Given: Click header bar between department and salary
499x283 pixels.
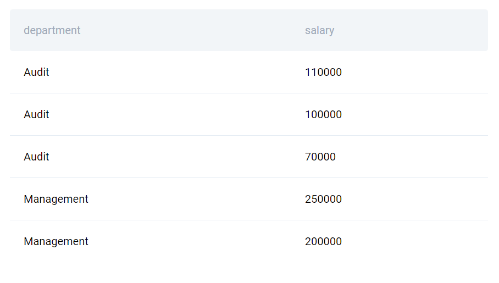Looking at the screenshot, I should click(x=191, y=30).
